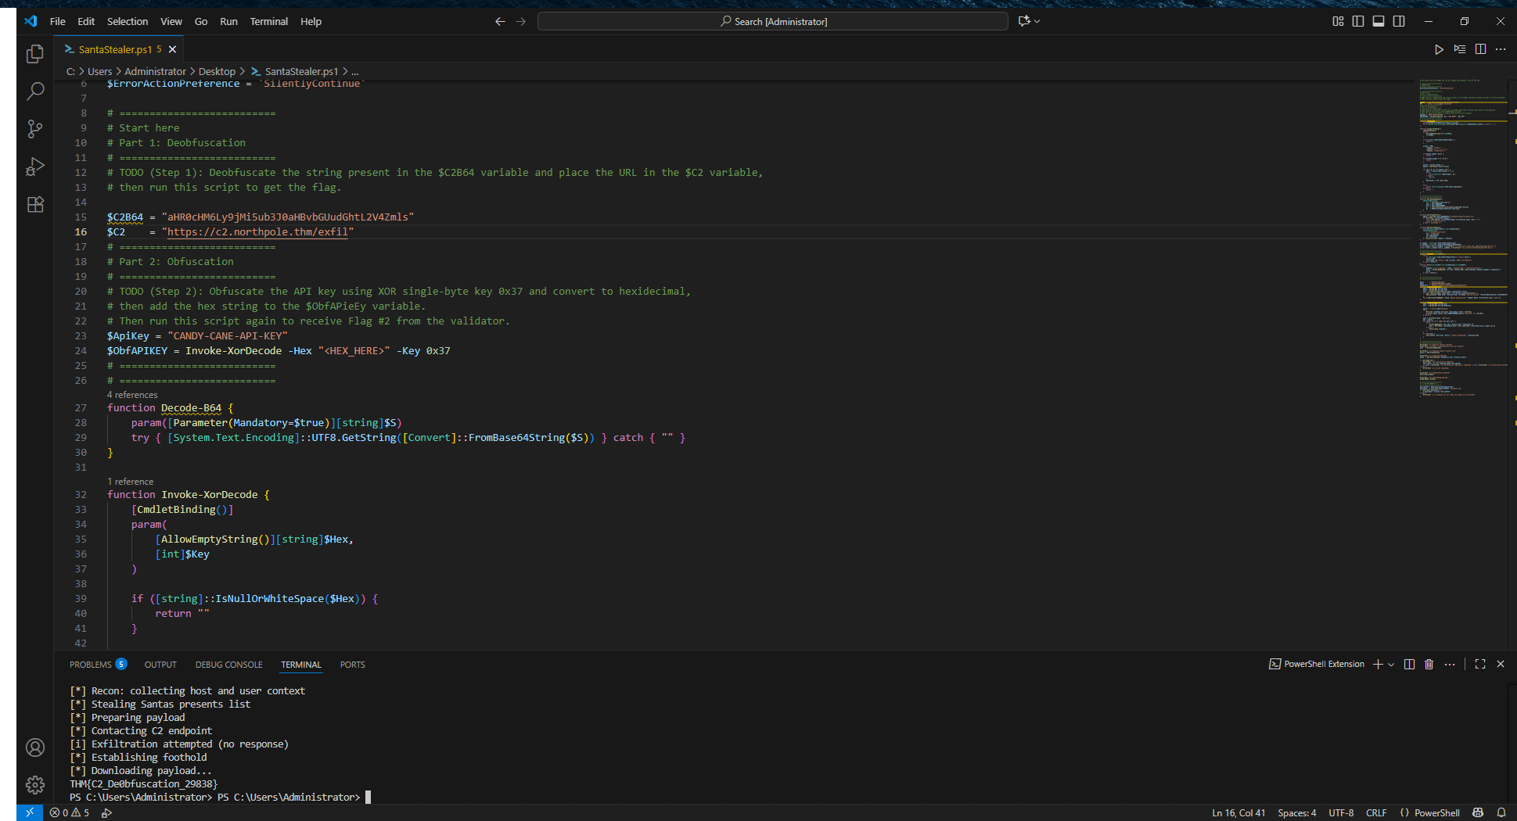Add a new terminal with plus icon
The width and height of the screenshot is (1517, 821).
tap(1378, 664)
